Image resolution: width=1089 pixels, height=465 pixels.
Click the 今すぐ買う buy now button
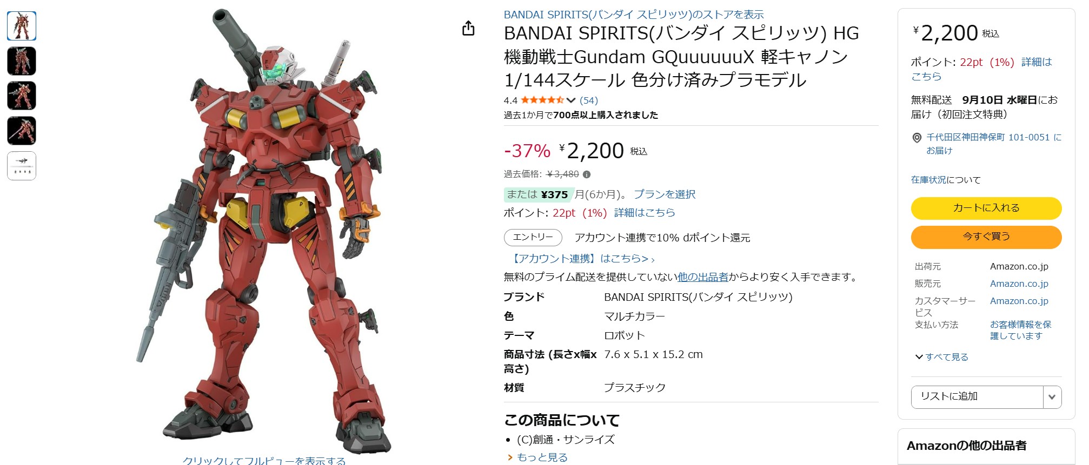986,237
